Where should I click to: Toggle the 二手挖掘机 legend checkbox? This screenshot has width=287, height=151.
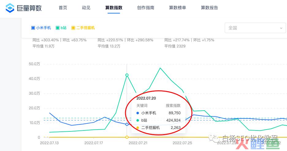[73, 28]
